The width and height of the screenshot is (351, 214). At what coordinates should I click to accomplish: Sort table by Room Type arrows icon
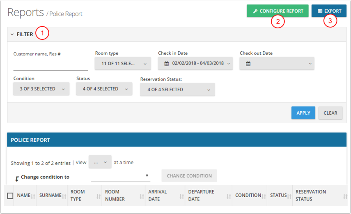99,197
